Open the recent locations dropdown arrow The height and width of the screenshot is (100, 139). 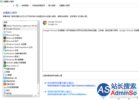pyautogui.click(x=11, y=6)
